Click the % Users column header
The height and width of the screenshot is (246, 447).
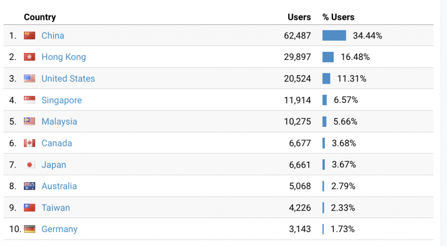[x=338, y=17]
